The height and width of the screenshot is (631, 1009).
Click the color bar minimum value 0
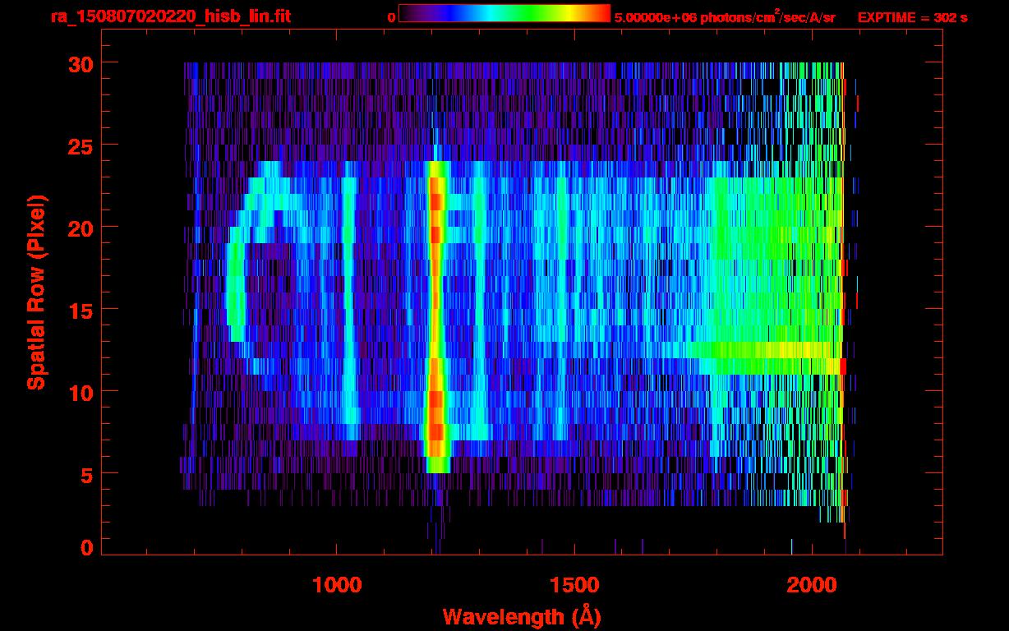pyautogui.click(x=392, y=17)
